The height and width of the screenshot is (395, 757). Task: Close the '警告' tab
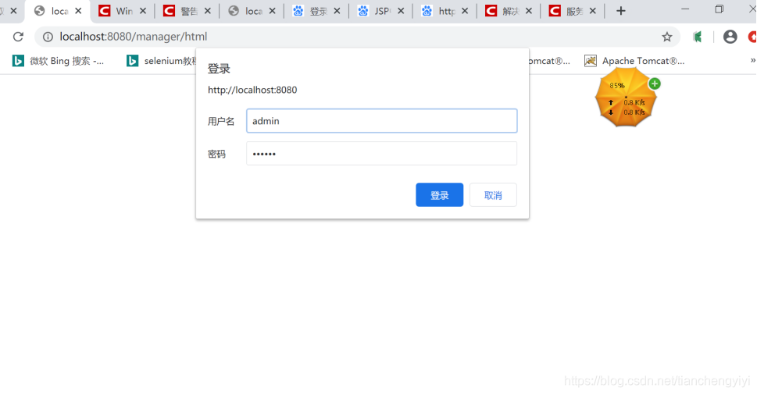click(x=208, y=11)
